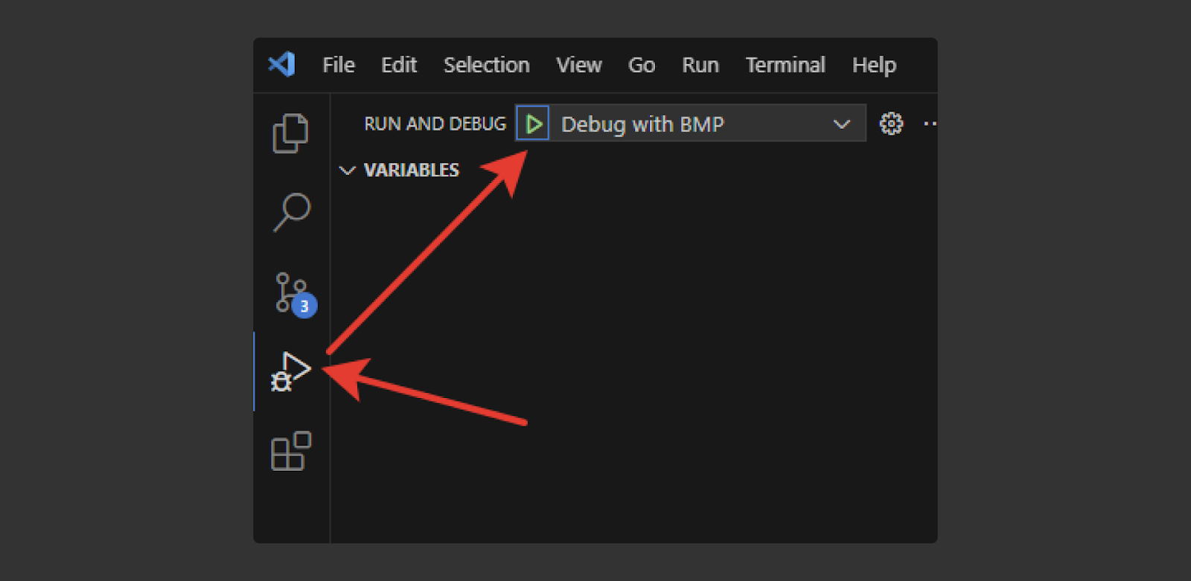Open the Terminal menu

(785, 65)
